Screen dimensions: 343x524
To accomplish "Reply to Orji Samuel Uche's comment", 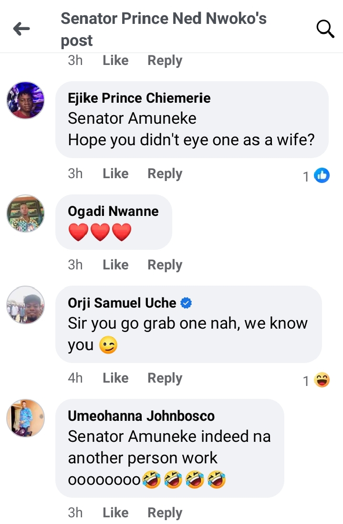I will (x=165, y=378).
